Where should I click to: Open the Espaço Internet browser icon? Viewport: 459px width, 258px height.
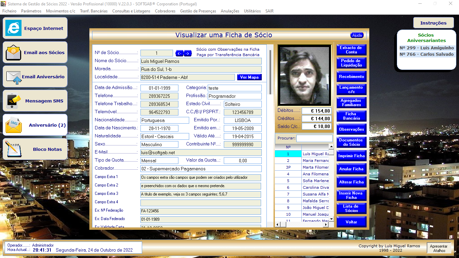pyautogui.click(x=13, y=28)
